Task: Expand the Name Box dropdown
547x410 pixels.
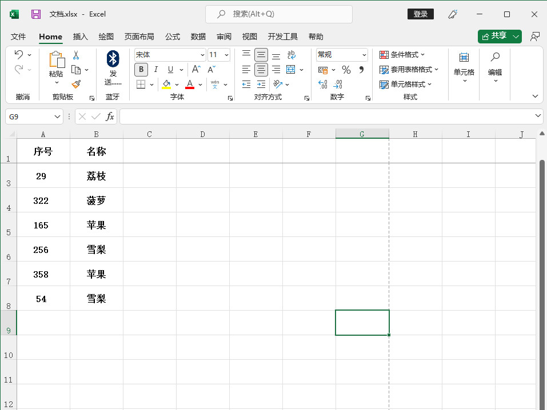Action: pos(57,116)
